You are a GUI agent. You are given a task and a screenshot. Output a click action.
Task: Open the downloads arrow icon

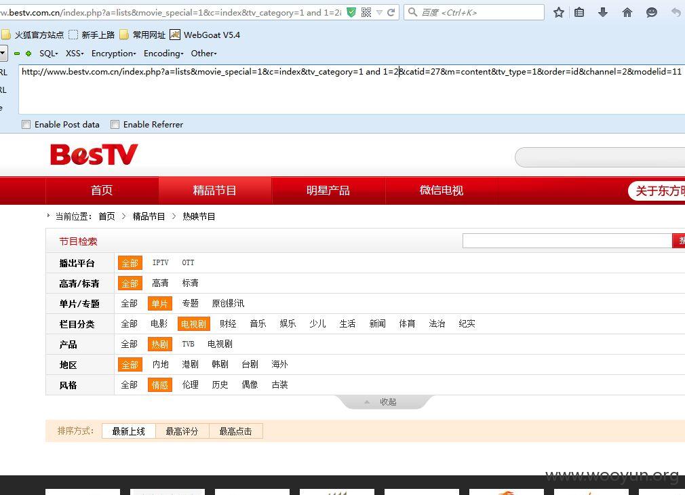603,12
